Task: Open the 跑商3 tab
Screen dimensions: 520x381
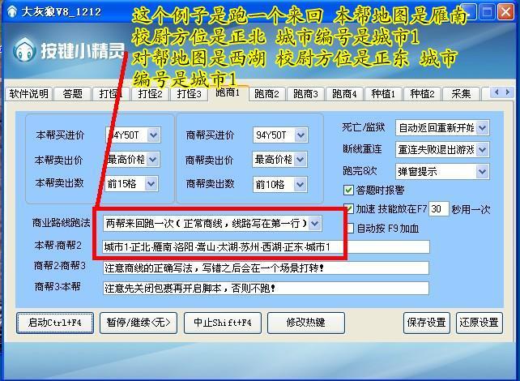Action: click(x=305, y=94)
